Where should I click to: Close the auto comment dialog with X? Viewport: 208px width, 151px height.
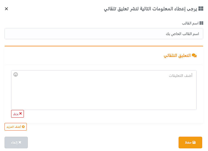(6, 9)
